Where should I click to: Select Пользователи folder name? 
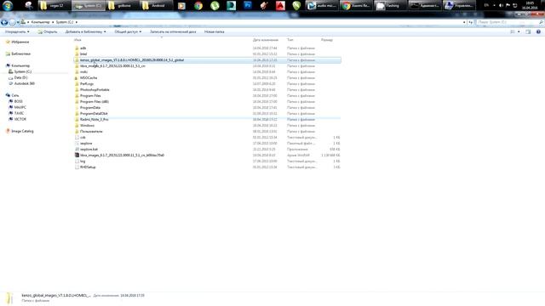91,132
